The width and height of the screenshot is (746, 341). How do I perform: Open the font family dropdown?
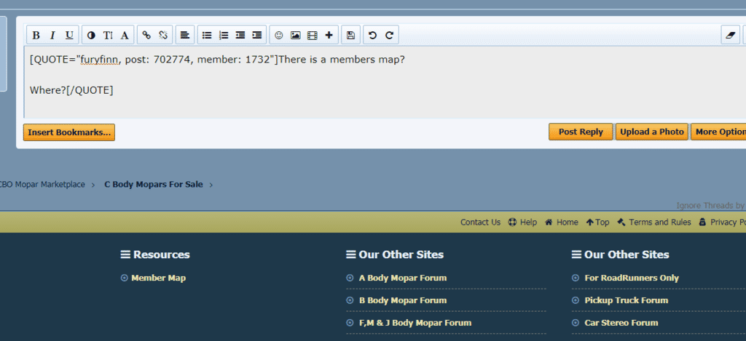coord(125,35)
